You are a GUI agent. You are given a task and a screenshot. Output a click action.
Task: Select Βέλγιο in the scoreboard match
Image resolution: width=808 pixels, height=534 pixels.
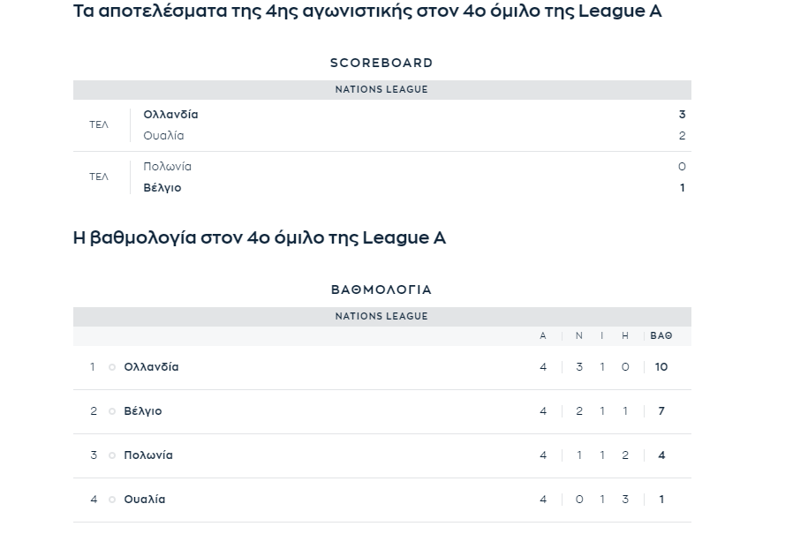(x=162, y=187)
